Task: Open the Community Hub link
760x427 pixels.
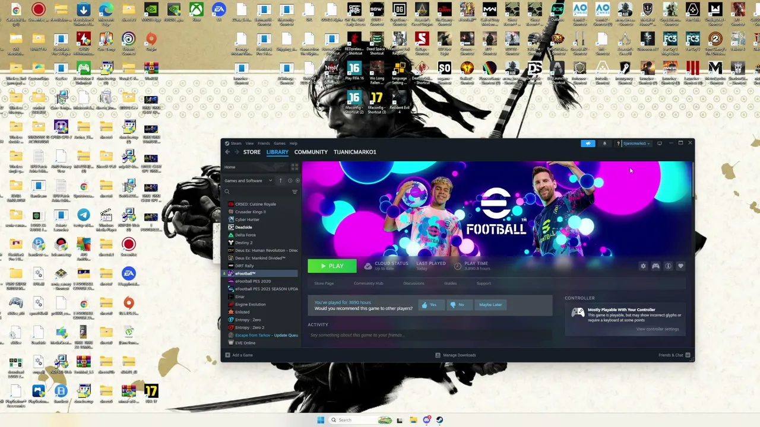Action: pyautogui.click(x=368, y=283)
